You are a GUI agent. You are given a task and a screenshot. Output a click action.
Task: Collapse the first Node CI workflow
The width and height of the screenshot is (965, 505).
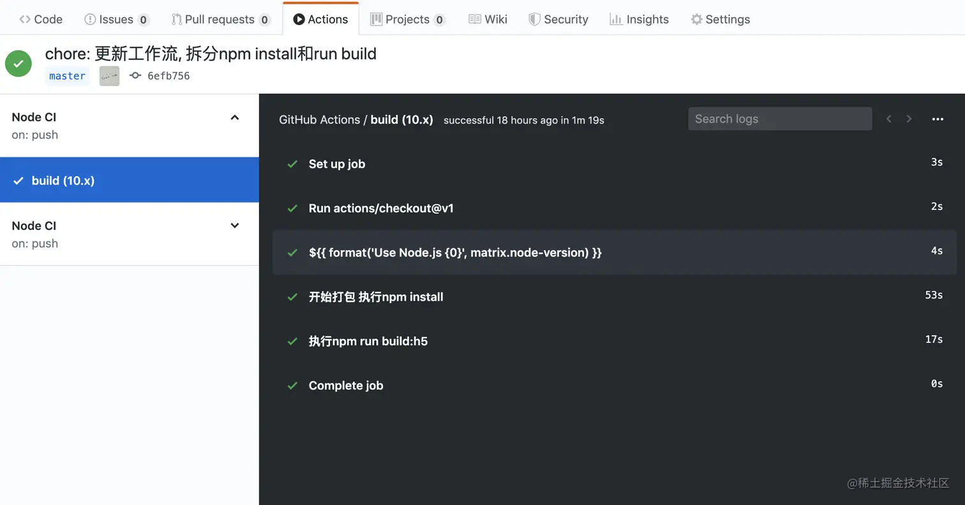(235, 117)
